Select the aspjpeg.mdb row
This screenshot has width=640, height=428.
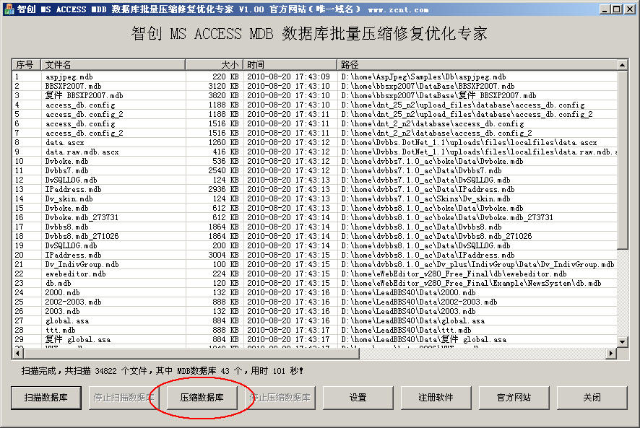click(315, 77)
